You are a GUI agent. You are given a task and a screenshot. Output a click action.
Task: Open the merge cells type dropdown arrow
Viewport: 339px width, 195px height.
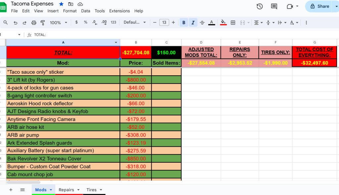tap(248, 22)
